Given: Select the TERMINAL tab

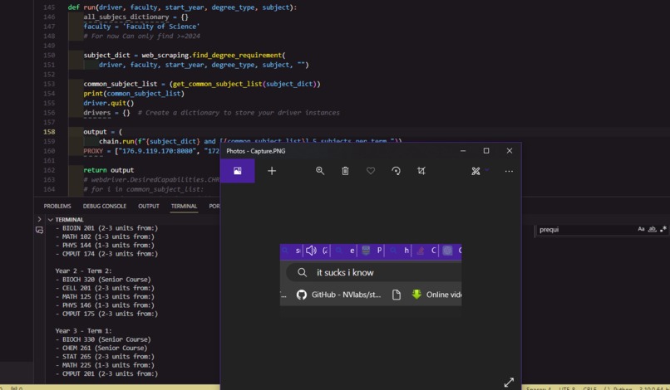Looking at the screenshot, I should tap(185, 206).
